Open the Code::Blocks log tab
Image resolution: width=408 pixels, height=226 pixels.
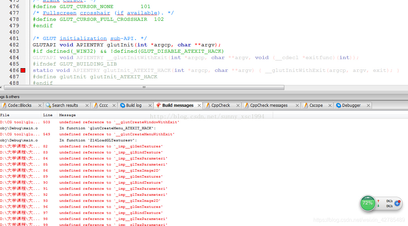pos(20,105)
